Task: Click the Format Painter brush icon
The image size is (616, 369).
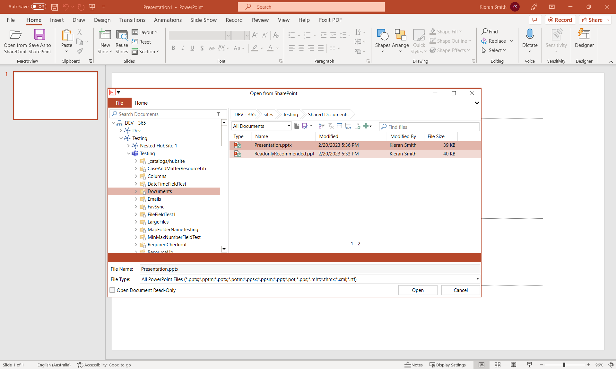Action: click(80, 51)
